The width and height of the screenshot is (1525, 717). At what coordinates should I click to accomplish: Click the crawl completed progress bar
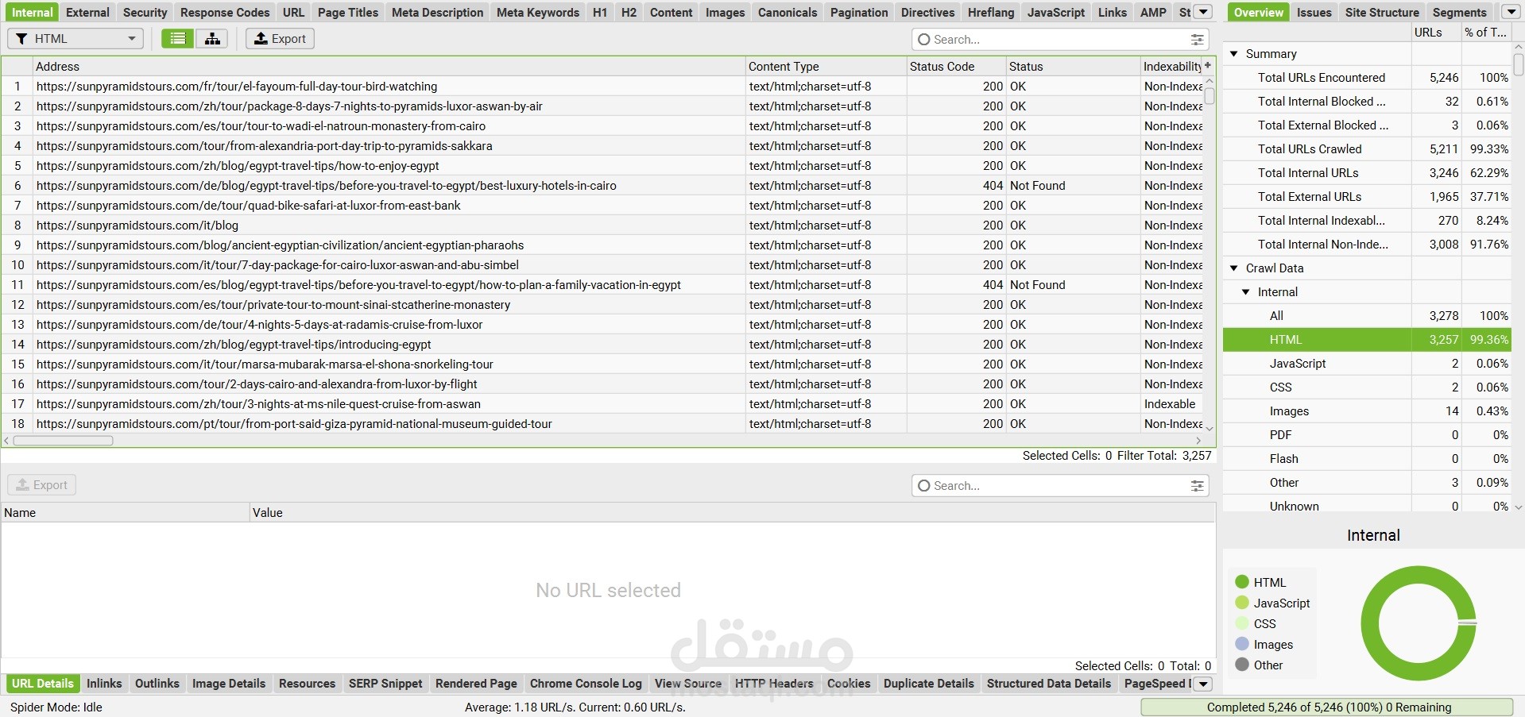[1327, 707]
